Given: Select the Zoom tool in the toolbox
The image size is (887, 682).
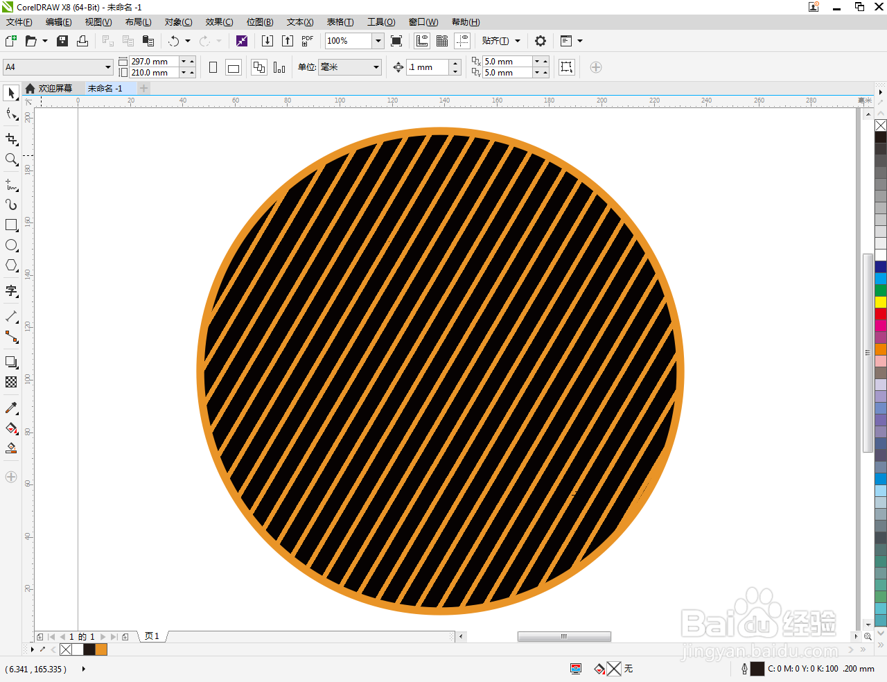Looking at the screenshot, I should point(11,159).
